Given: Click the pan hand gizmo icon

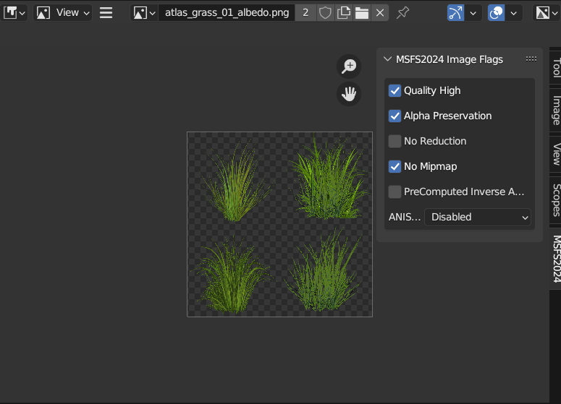Looking at the screenshot, I should coord(349,94).
